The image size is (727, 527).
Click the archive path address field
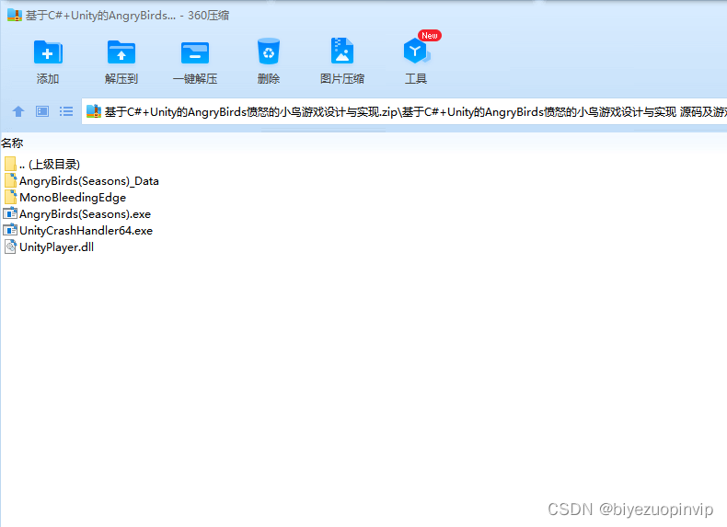click(x=404, y=111)
